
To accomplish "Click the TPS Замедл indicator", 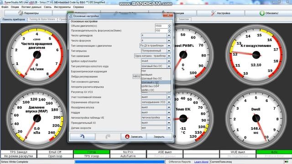I will [x=18, y=152].
